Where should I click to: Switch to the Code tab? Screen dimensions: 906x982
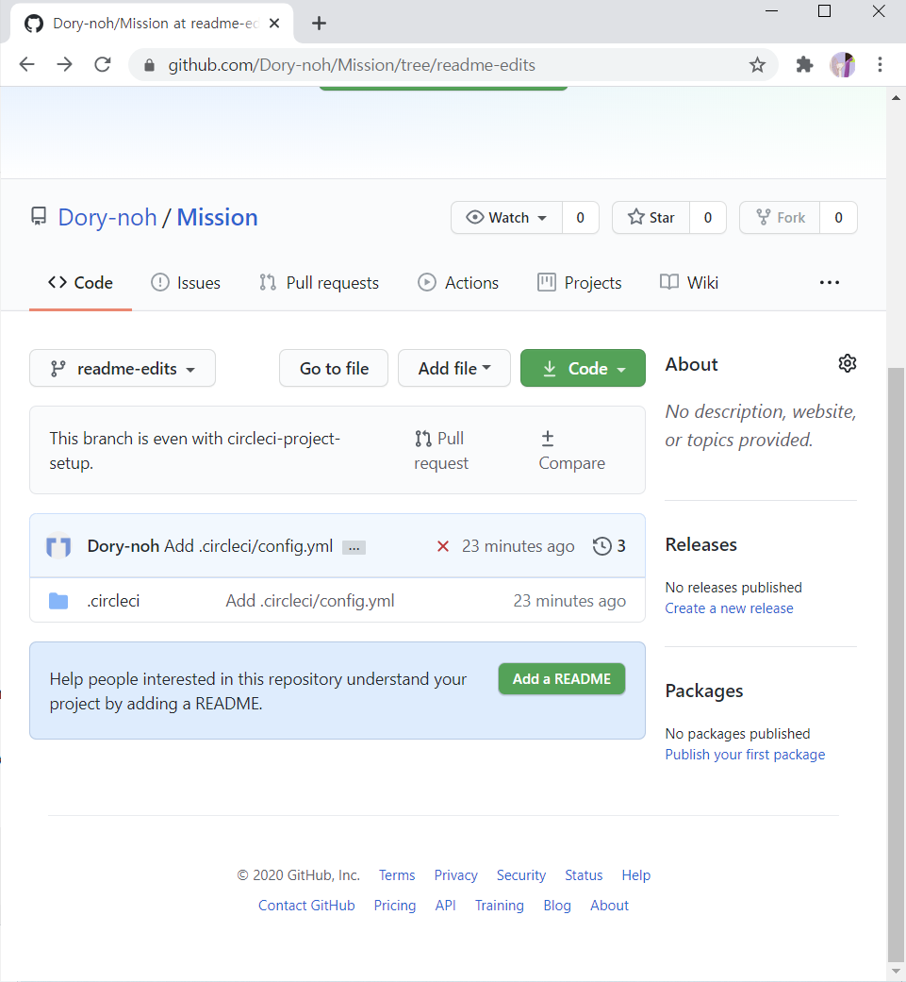tap(81, 283)
